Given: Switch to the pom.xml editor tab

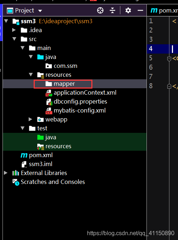Looking at the screenshot, I should click(164, 10).
